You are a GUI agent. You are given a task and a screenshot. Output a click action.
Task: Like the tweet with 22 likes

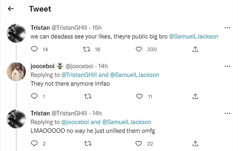point(139,144)
